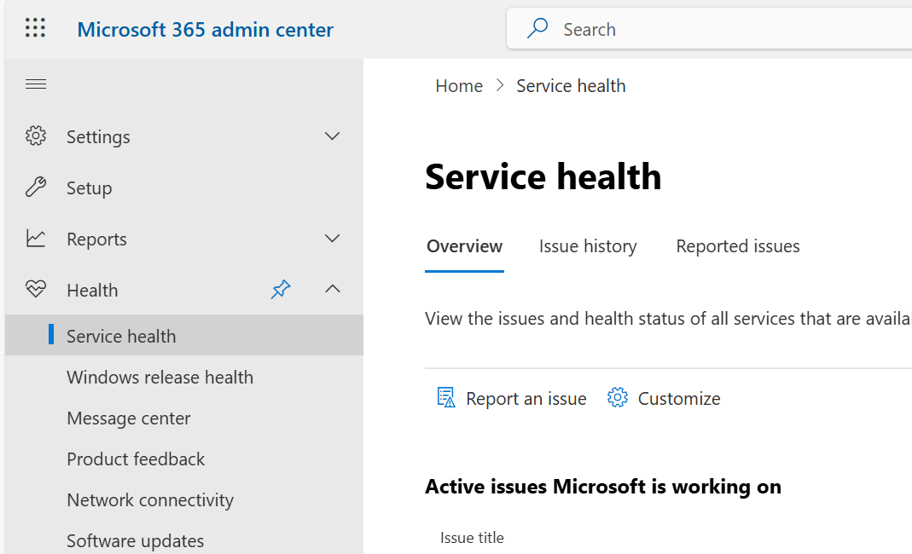Screen dimensions: 912x554
Task: Click the search magnifier icon
Action: pos(537,29)
